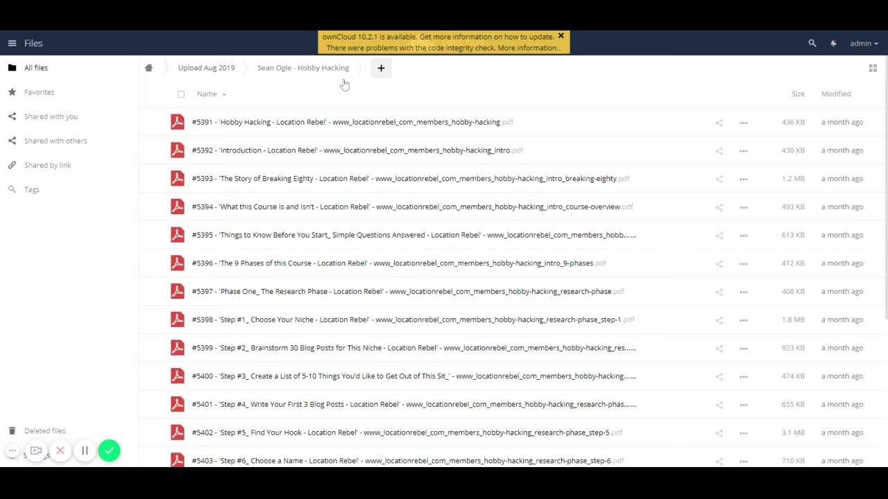Open #5393 Story of Breaking Eighty file

(x=410, y=179)
